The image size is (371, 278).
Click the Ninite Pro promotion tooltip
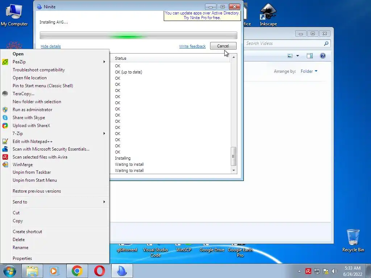pos(202,16)
